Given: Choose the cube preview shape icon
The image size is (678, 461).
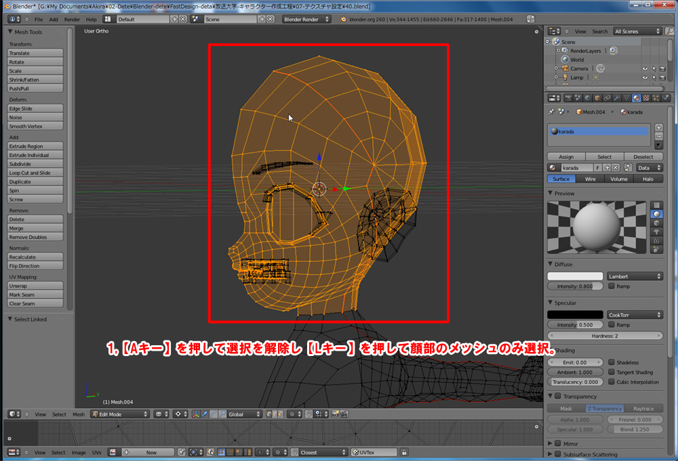Looking at the screenshot, I should coord(656,223).
